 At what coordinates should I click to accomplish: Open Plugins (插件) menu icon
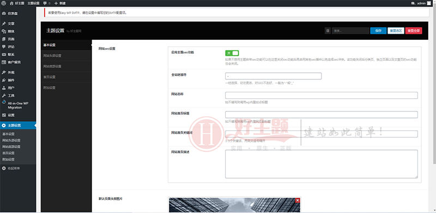4,80
